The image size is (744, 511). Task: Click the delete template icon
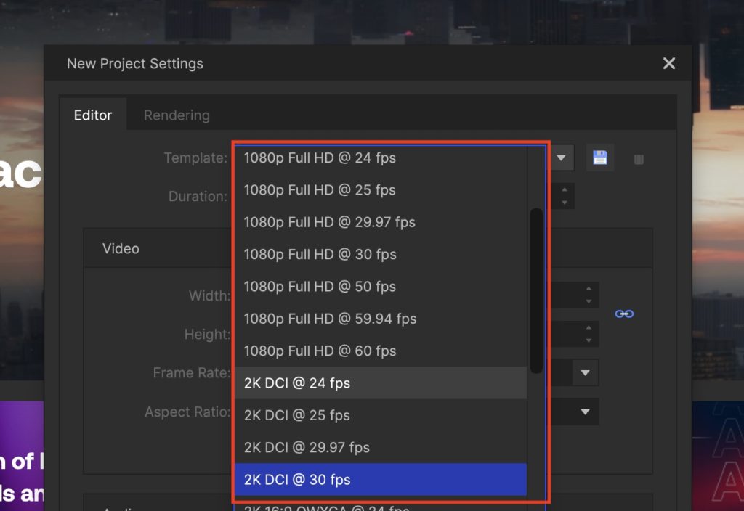tap(639, 160)
